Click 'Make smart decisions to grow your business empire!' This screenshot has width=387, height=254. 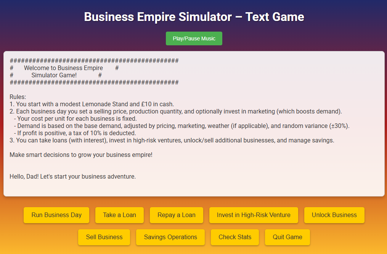tap(81, 155)
